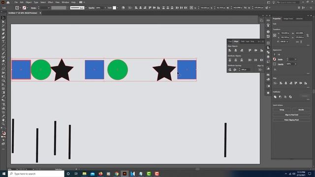This screenshot has width=315, height=177.
Task: Vertical align bottom in floating Align panel
Action: (x=261, y=50)
